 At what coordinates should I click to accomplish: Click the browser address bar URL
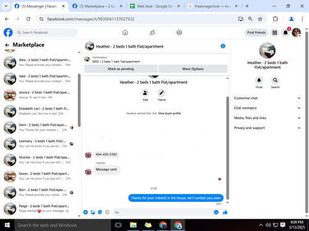91,19
